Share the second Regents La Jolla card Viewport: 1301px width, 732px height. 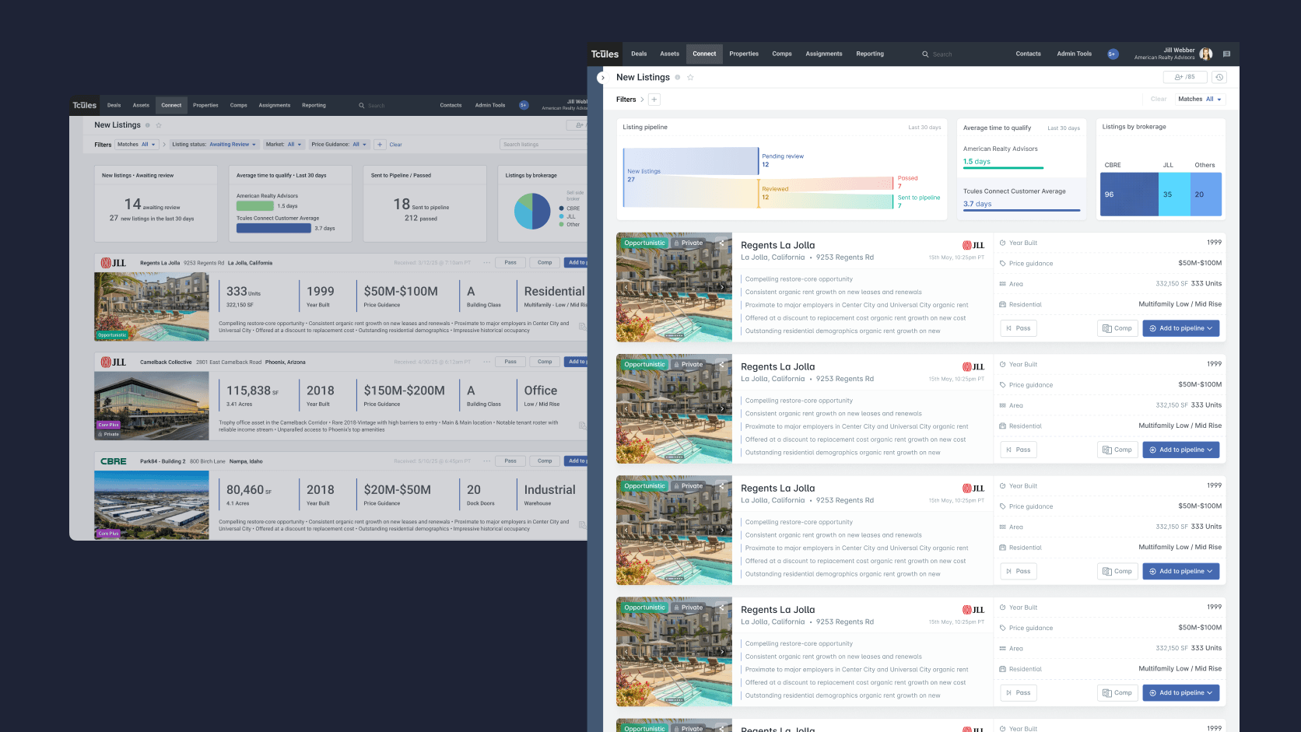(x=721, y=364)
